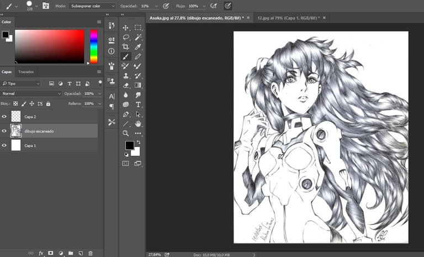Viewport: 424px width, 257px height.
Task: Select the Blur droplet tool
Action: [125, 95]
